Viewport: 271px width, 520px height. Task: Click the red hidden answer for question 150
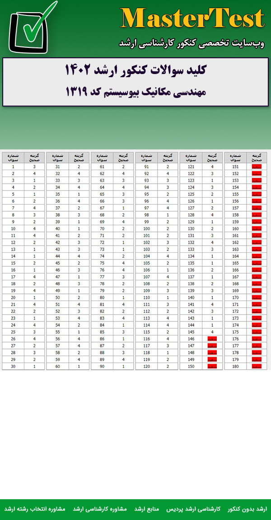212,366
